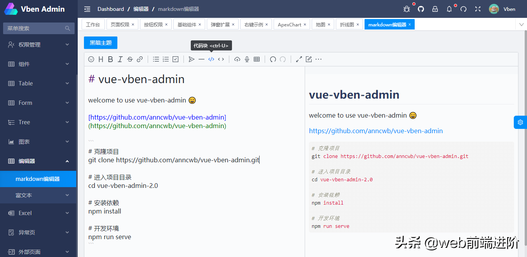This screenshot has width=527, height=257.
Task: Click the 黑暗主题 button
Action: click(x=101, y=43)
